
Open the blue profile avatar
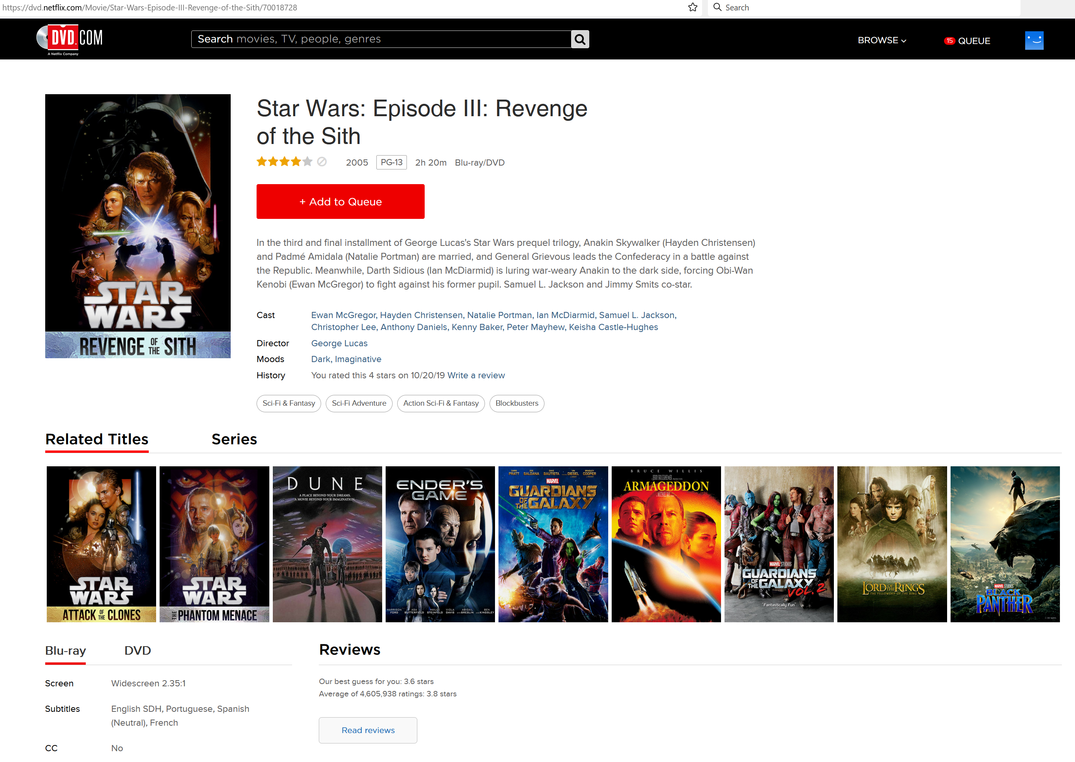tap(1034, 41)
